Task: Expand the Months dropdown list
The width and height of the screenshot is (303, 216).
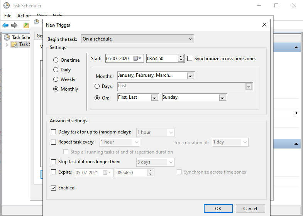Action: (190, 76)
